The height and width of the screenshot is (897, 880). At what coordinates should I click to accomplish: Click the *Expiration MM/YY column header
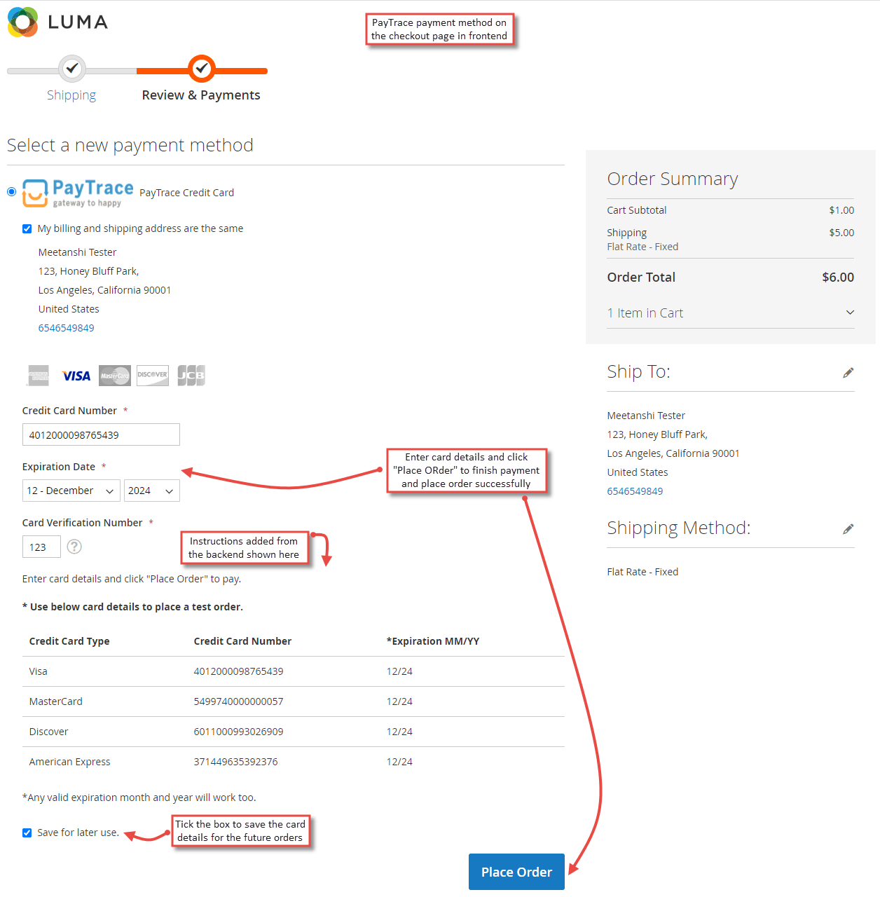pyautogui.click(x=433, y=641)
